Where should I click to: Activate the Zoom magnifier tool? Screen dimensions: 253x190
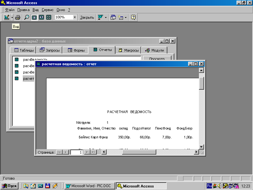(27, 17)
